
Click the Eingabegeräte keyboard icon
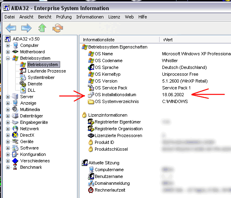(15, 122)
